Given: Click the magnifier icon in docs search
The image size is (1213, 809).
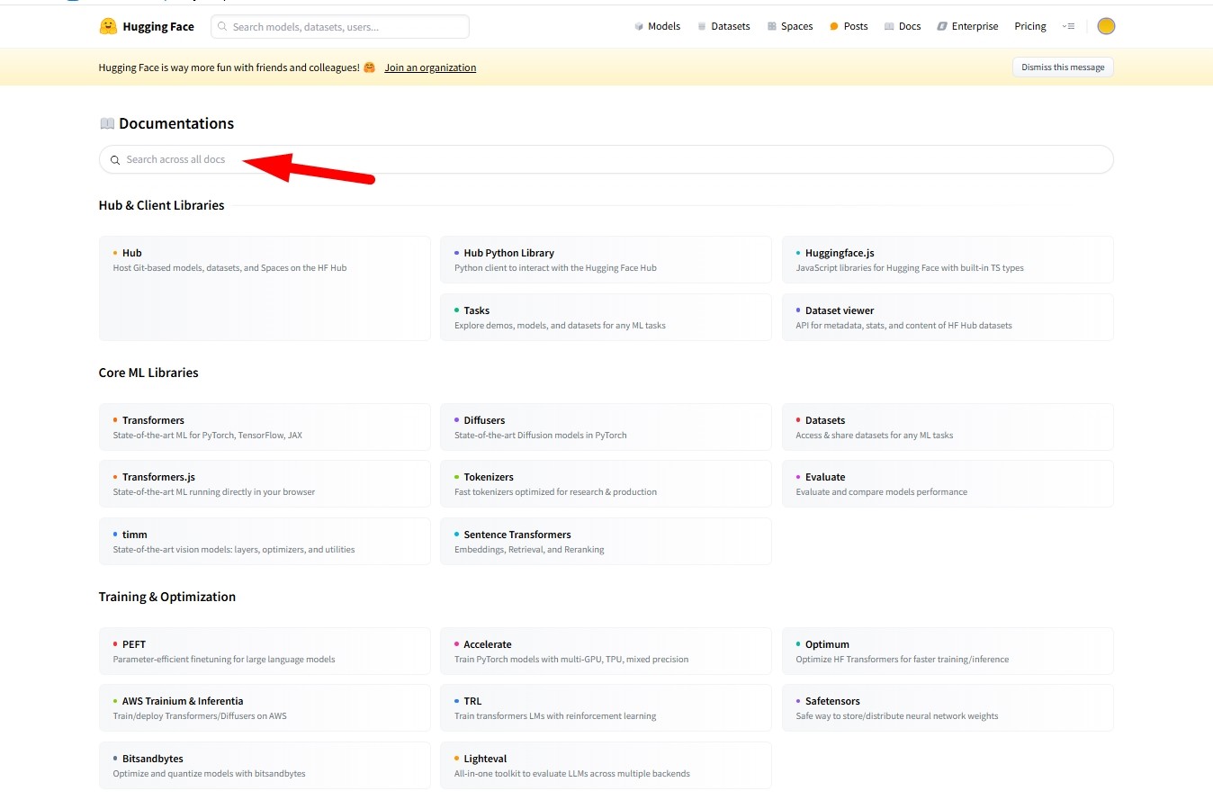Looking at the screenshot, I should coord(115,160).
